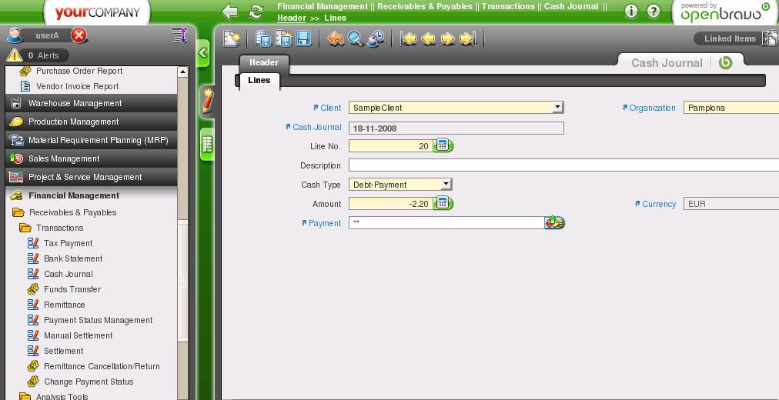Expand Material Requirement Planning (MRP)

(92, 140)
